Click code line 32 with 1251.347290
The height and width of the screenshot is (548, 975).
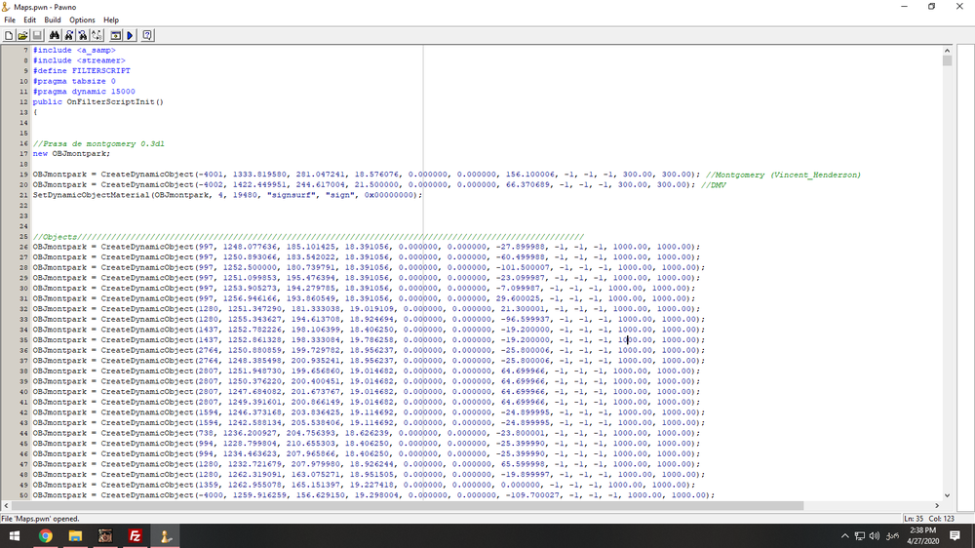click(367, 309)
